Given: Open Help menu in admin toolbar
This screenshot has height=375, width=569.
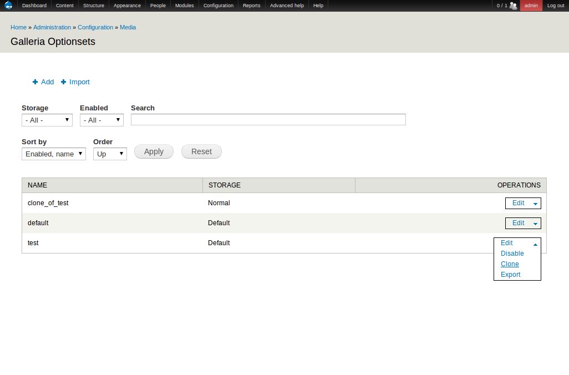Looking at the screenshot, I should click(x=318, y=6).
